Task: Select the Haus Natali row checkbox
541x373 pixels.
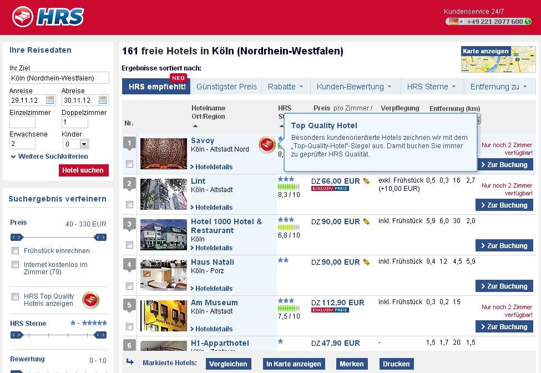Action: click(130, 286)
